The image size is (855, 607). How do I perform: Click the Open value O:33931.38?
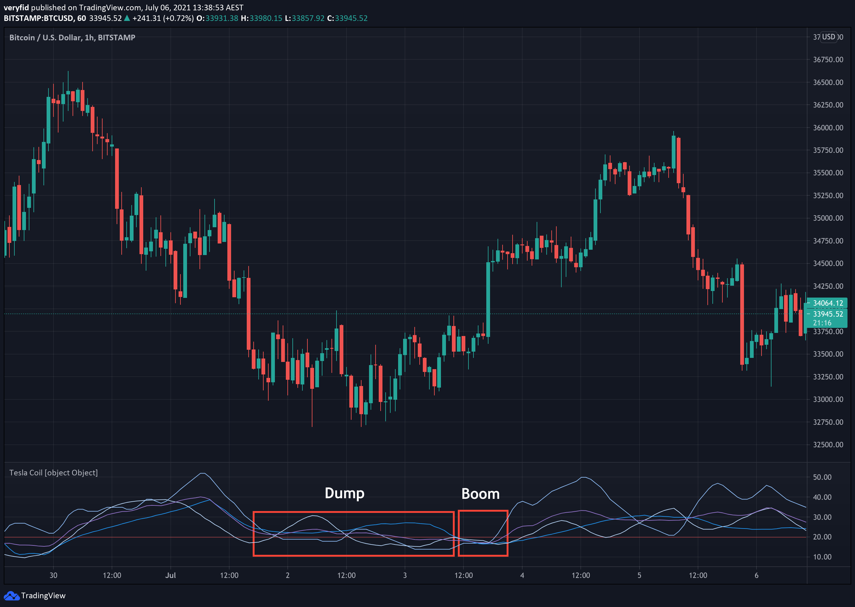[217, 18]
